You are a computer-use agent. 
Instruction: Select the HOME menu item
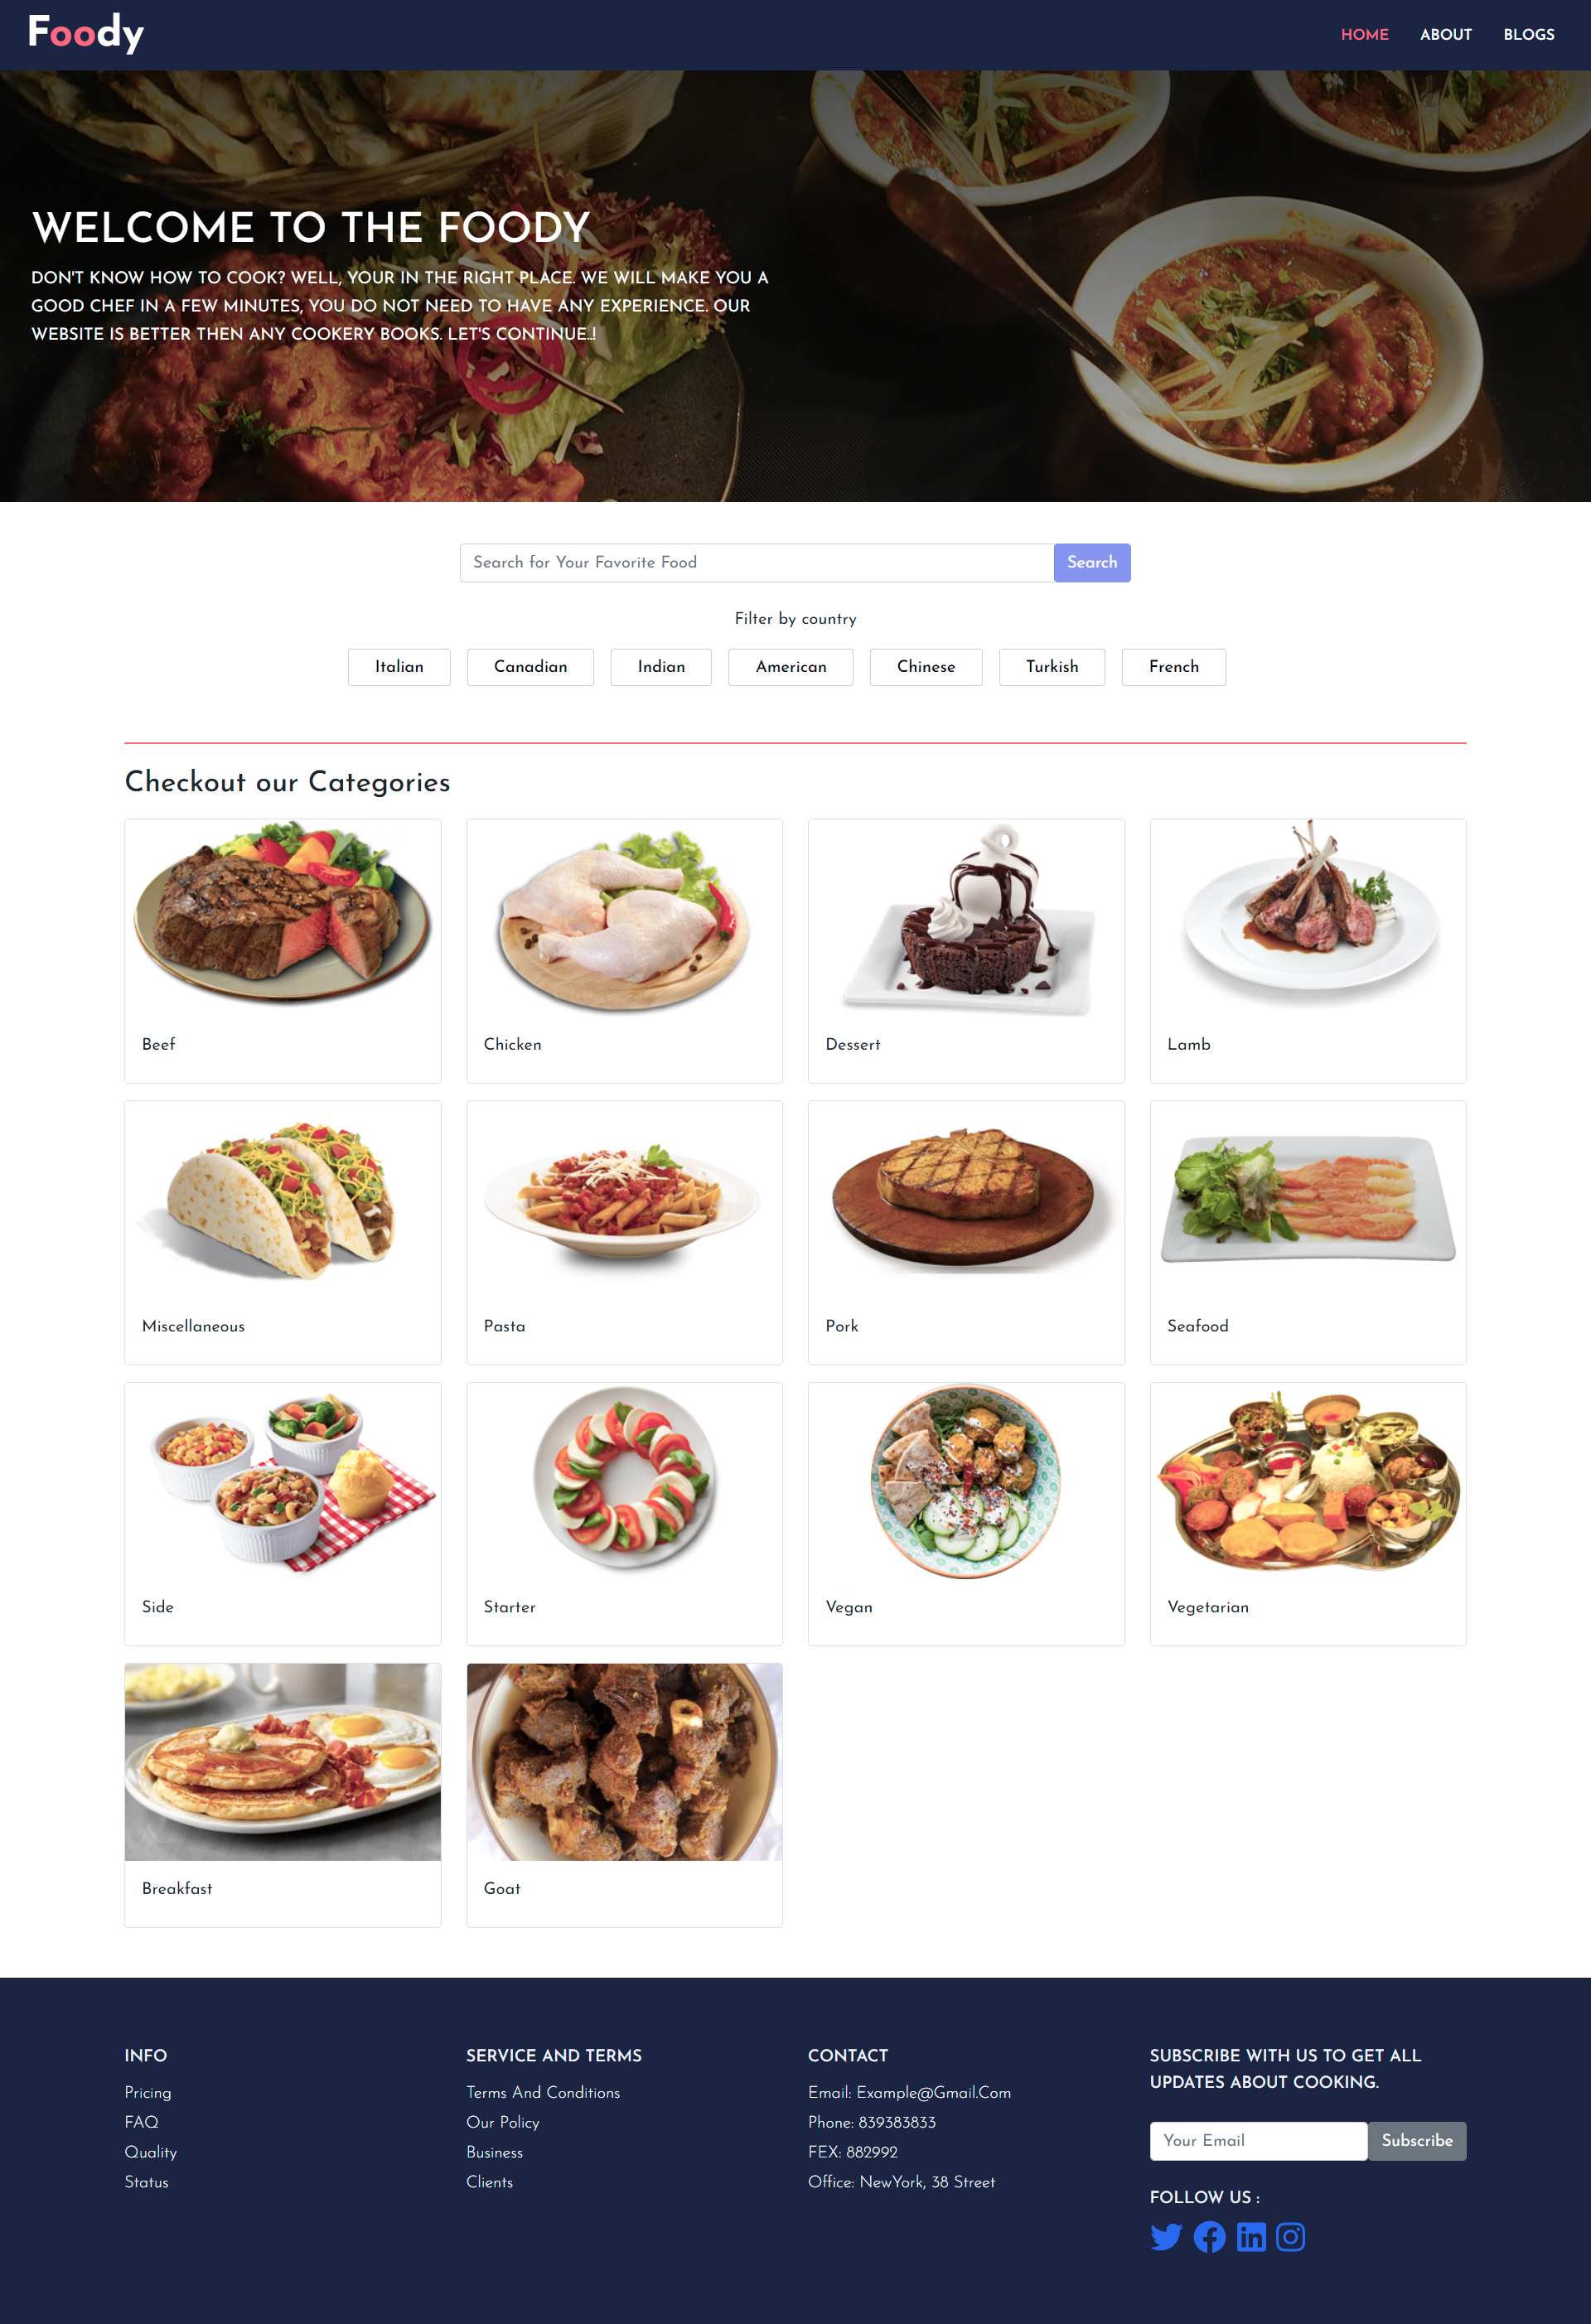[x=1364, y=35]
